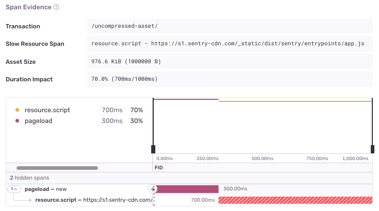Screen dimensions: 379x211
Task: Click the left minimap viewport handle
Action: (x=153, y=149)
